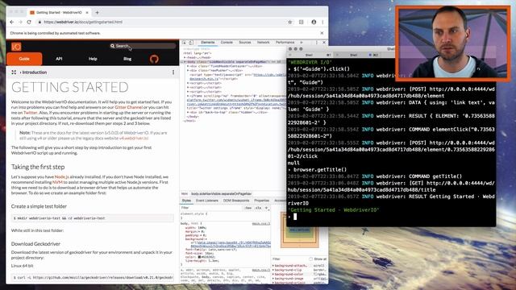Image resolution: width=516 pixels, height=290 pixels.
Task: Click the Chrome back arrow
Action: coord(12,22)
